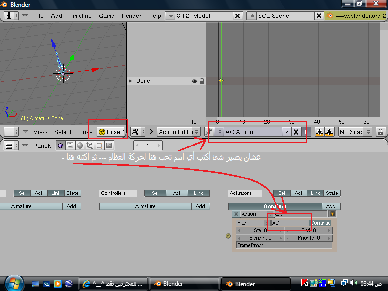Open the info window type selector

pos(11,16)
